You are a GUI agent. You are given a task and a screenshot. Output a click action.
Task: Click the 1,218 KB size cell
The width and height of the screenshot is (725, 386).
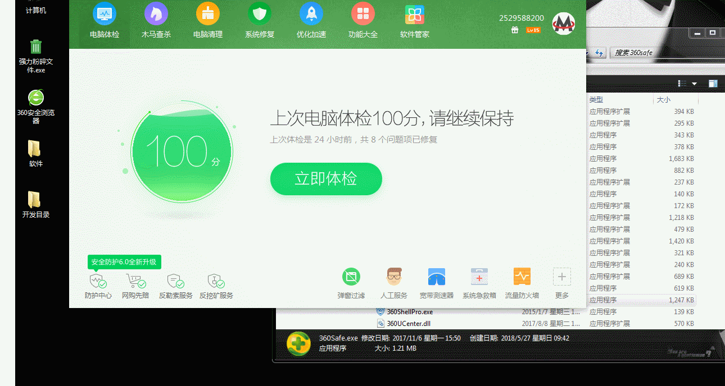[681, 218]
